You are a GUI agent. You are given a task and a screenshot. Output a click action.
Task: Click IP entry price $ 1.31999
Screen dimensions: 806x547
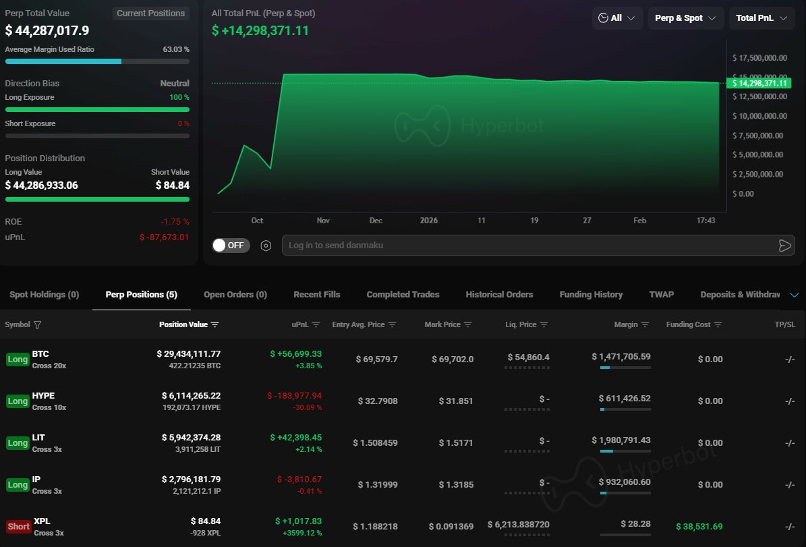pos(378,485)
